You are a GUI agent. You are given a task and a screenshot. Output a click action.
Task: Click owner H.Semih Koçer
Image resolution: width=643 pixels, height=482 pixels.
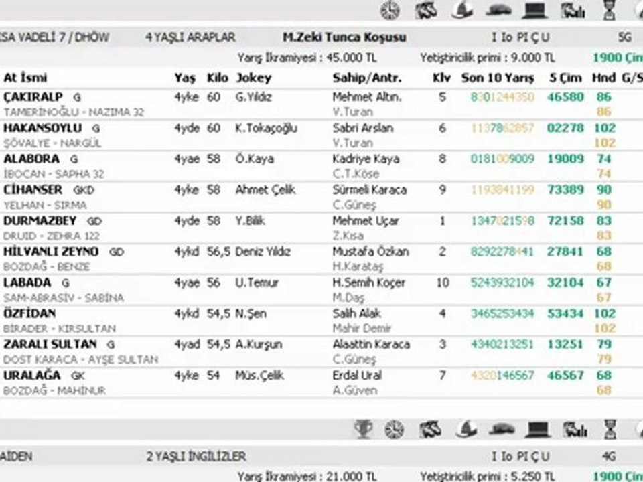368,283
